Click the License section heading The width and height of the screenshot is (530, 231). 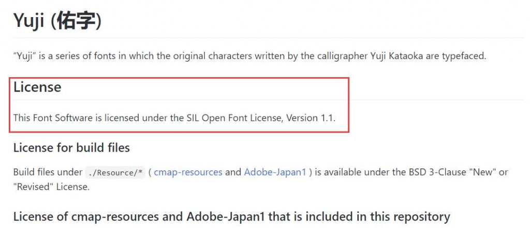point(37,87)
